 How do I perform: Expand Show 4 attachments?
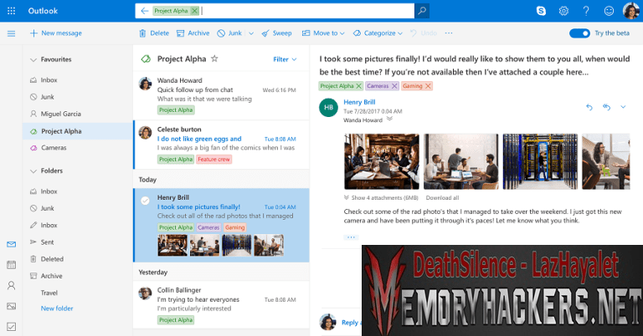(381, 197)
